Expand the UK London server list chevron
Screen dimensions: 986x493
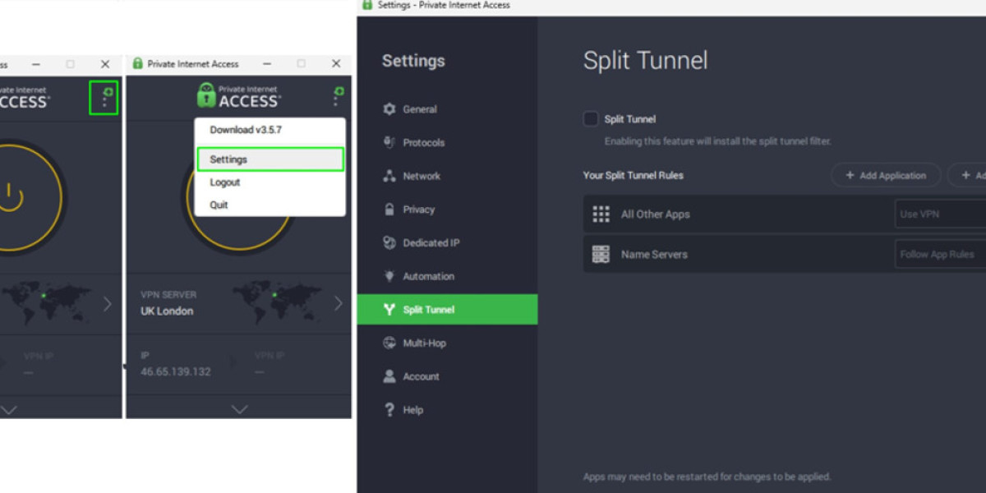pos(339,304)
